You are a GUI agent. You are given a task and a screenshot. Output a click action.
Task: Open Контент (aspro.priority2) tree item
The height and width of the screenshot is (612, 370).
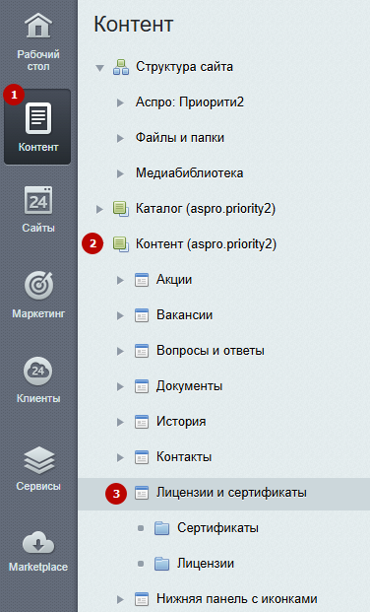206,244
